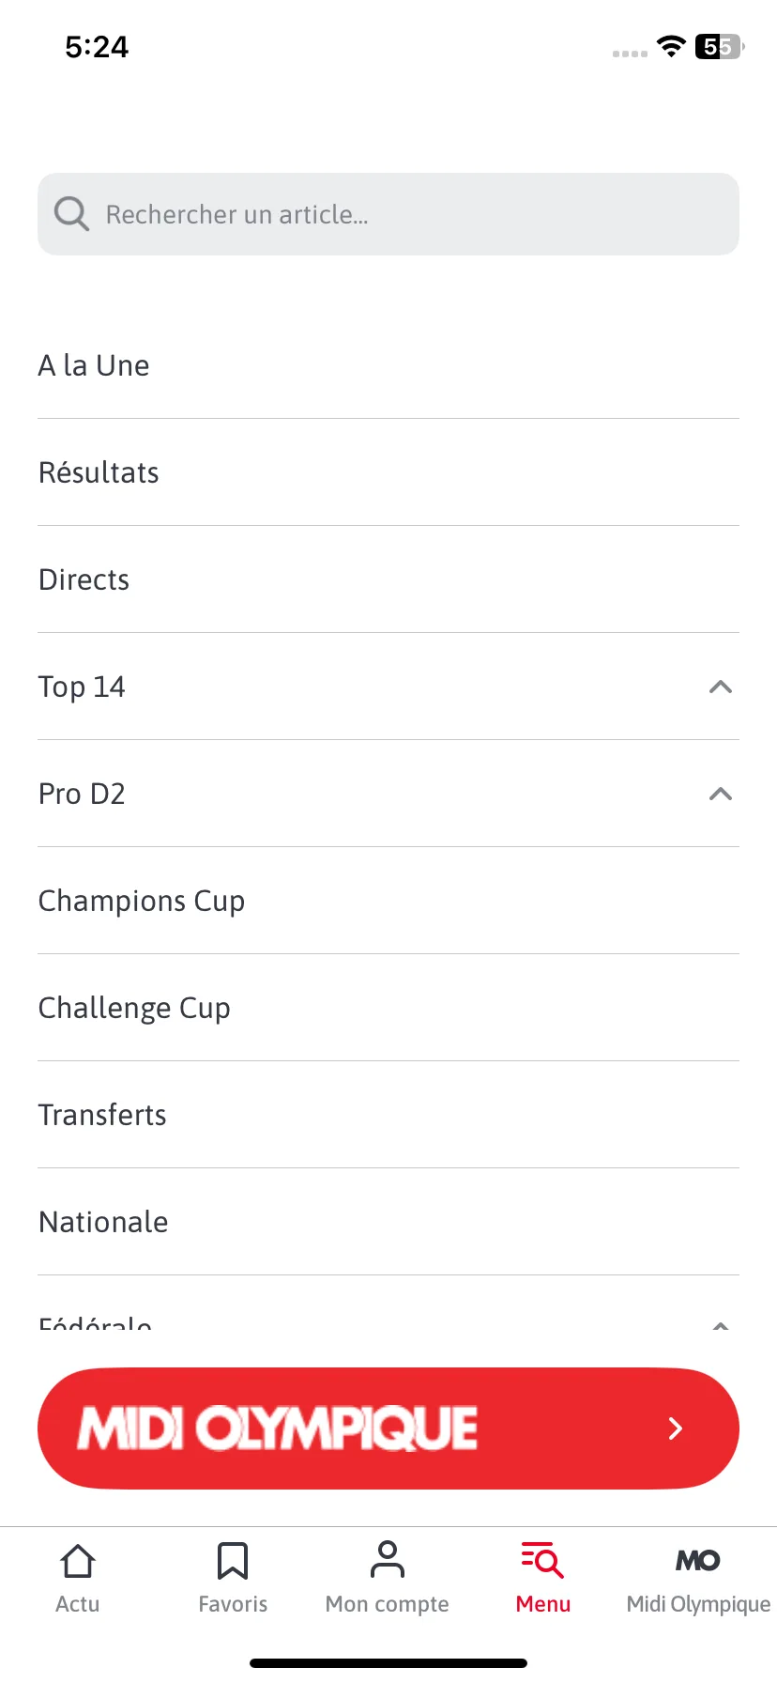This screenshot has width=777, height=1683.
Task: Check the Wi-Fi status icon
Action: 671,46
